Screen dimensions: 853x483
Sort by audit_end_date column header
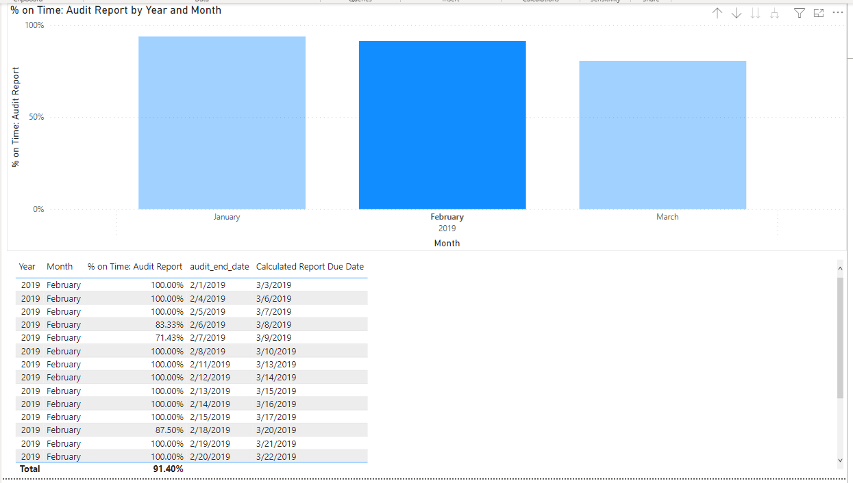(x=219, y=267)
